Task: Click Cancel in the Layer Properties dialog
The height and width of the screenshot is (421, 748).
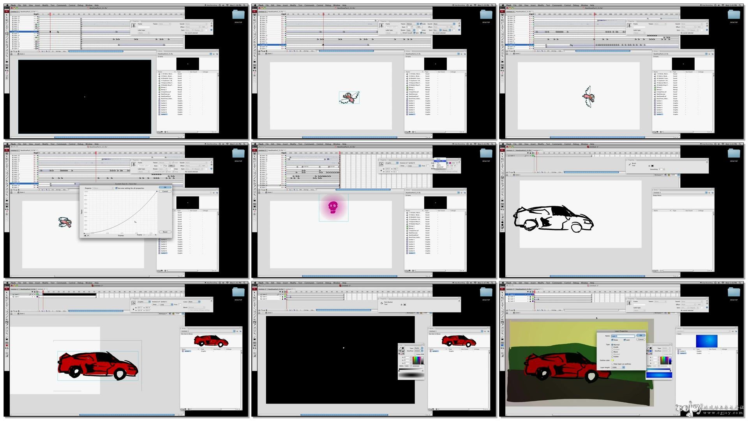Action: (641, 339)
